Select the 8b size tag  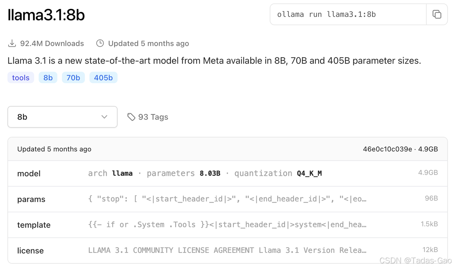[48, 78]
